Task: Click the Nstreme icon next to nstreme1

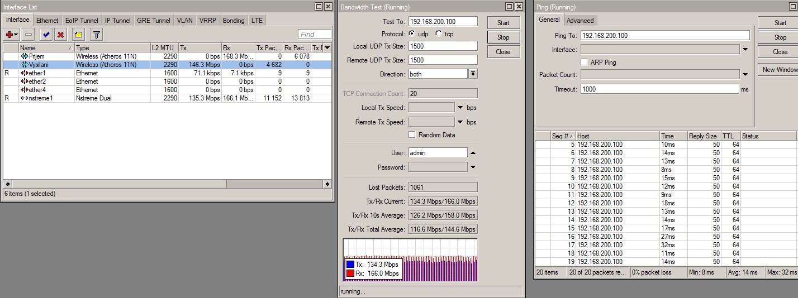Action: pyautogui.click(x=24, y=98)
